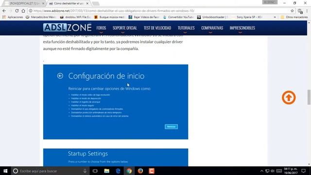Open MercadoLibre México bookmark

pyautogui.click(x=41, y=17)
